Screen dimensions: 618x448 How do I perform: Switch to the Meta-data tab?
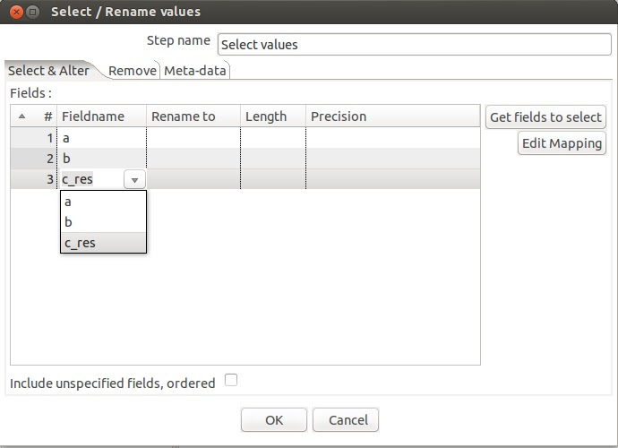click(195, 71)
